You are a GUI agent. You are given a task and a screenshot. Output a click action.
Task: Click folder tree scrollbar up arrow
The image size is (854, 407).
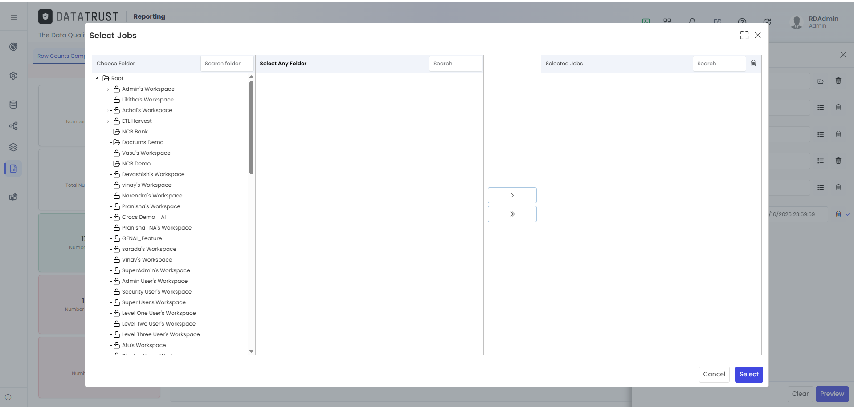(x=251, y=77)
